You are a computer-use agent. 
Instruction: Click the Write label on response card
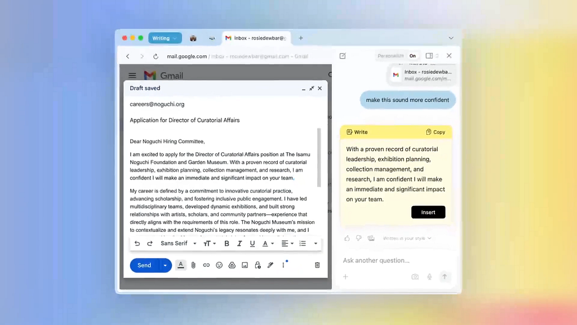(357, 132)
